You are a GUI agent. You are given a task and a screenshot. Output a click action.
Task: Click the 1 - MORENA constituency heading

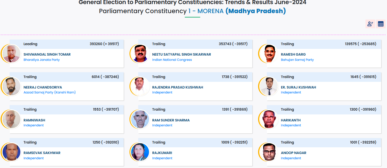(x=206, y=11)
